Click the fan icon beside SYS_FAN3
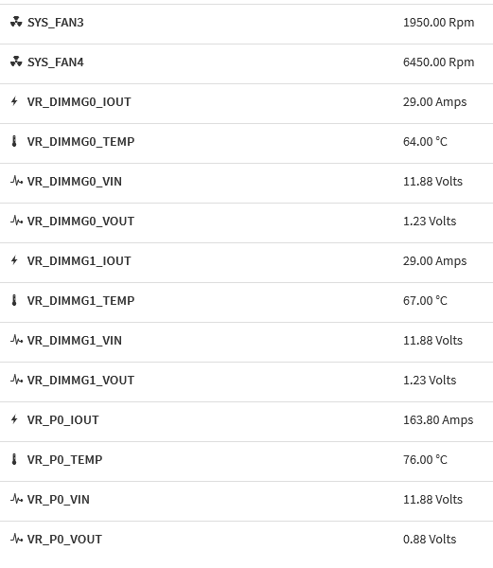Screen dimensions: 493x568 pos(16,22)
